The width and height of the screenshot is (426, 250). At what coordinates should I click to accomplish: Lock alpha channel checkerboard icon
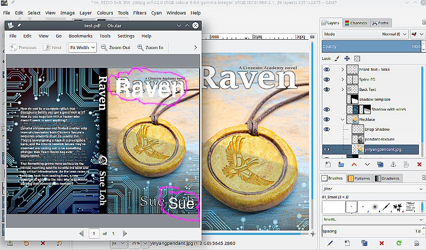[357, 58]
